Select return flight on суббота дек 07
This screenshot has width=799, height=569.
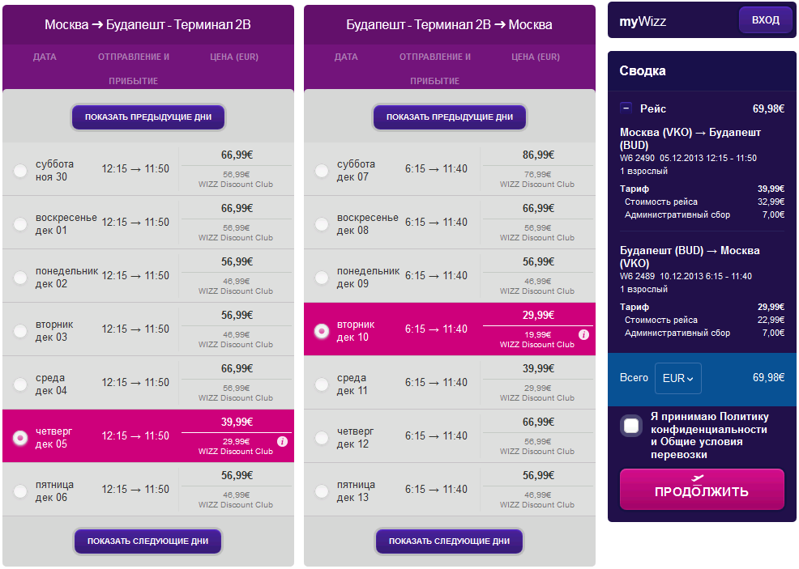[322, 171]
